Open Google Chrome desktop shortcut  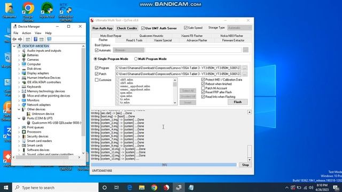pyautogui.click(x=28, y=11)
